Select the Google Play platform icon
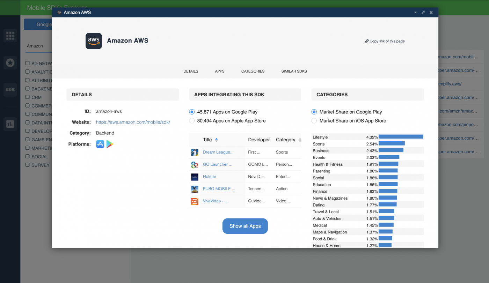 110,144
